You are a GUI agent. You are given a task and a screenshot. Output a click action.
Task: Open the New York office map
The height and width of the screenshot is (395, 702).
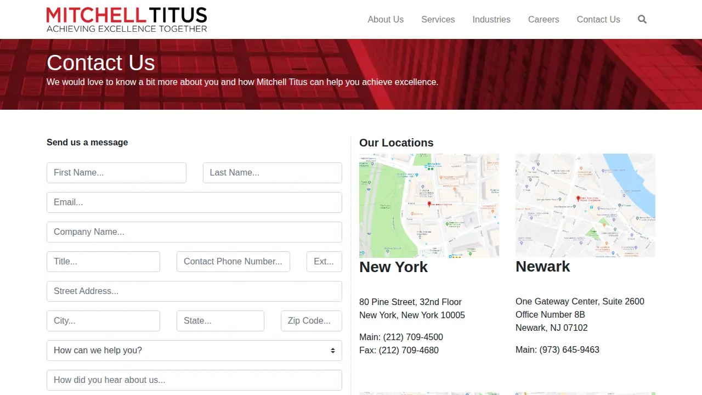tap(429, 206)
